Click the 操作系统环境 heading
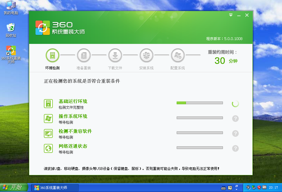Viewport: 282px width, 192px height. pos(73,116)
